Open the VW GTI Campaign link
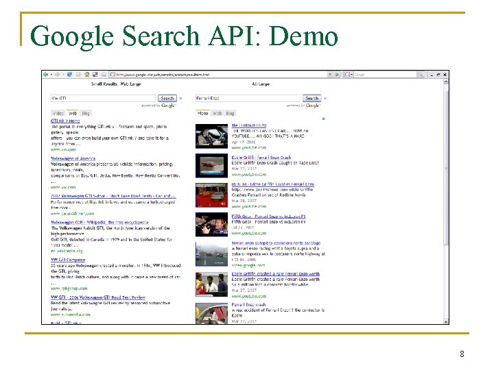Image resolution: width=494 pixels, height=370 pixels. (x=68, y=260)
